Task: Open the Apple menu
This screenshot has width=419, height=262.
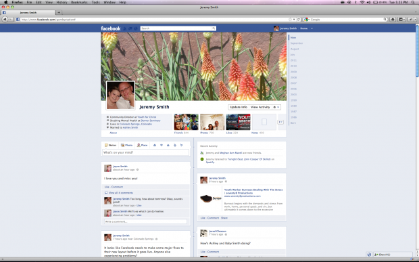Action: 5,2
